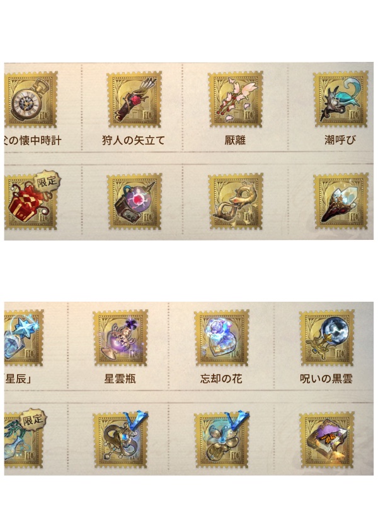
Task: Select the pocket watch accessory stamp
Action: coord(31,100)
